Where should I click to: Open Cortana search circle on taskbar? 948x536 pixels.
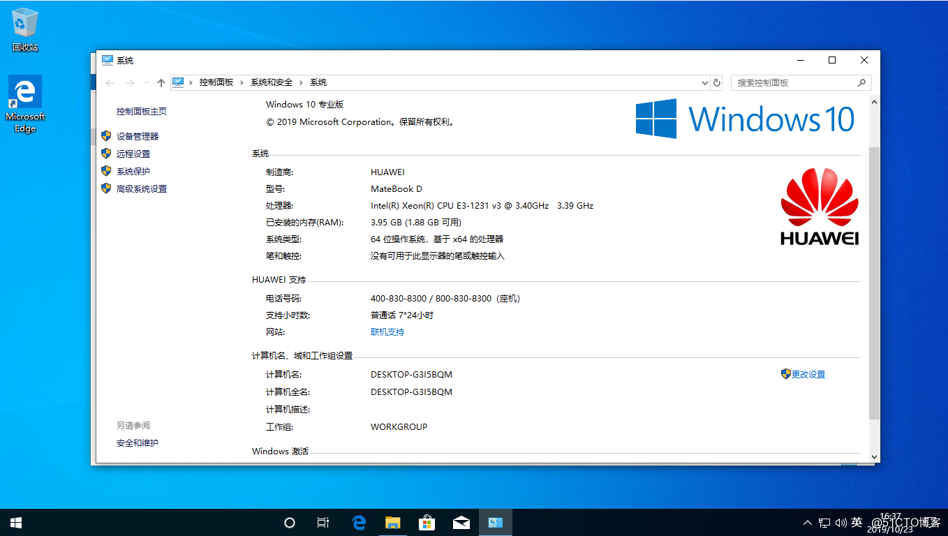coord(290,523)
